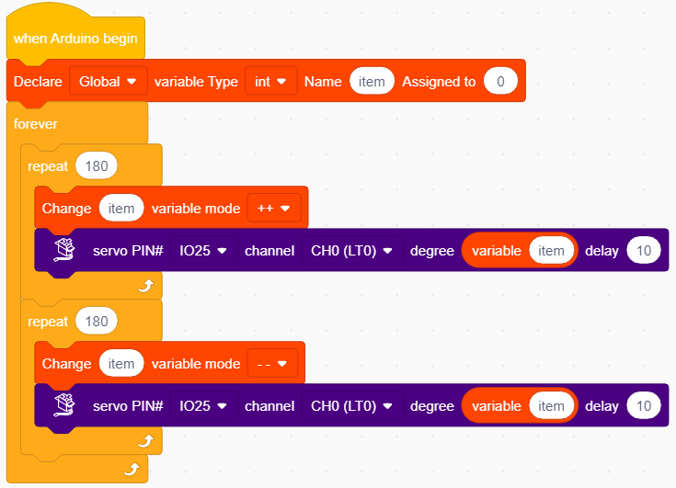Select the forever loop block
Screen dimensions: 676x488
35,124
